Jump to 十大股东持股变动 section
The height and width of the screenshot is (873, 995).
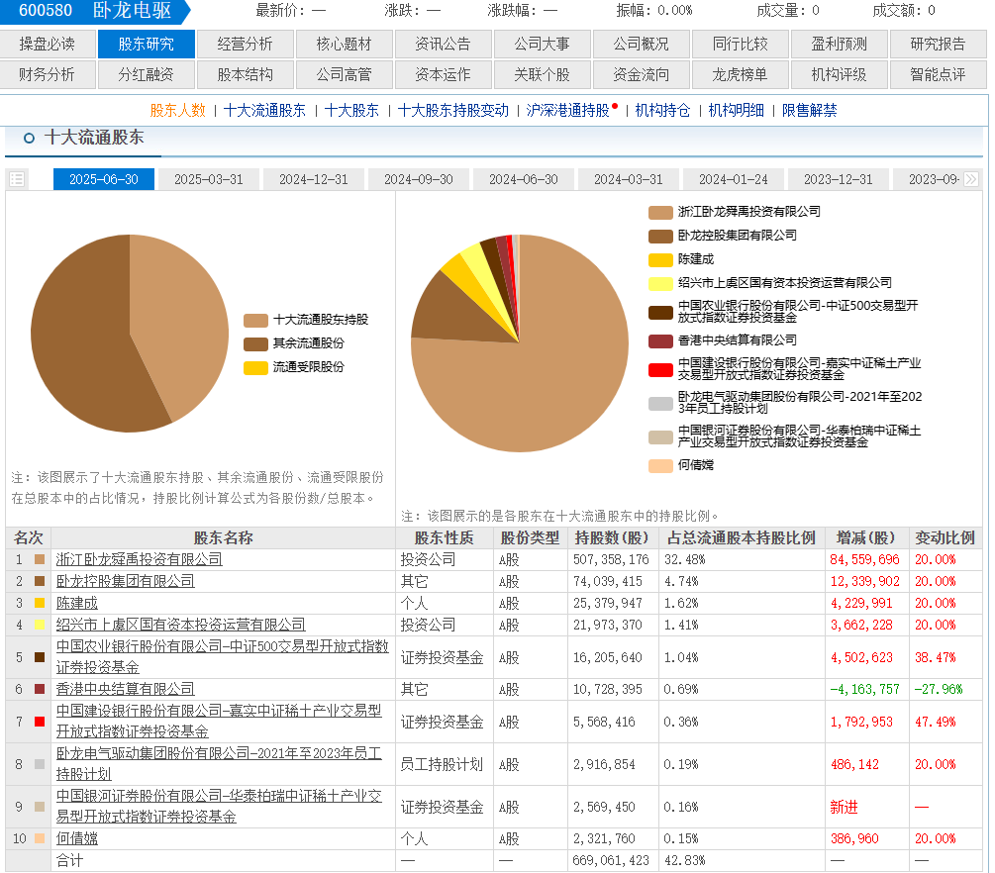453,111
